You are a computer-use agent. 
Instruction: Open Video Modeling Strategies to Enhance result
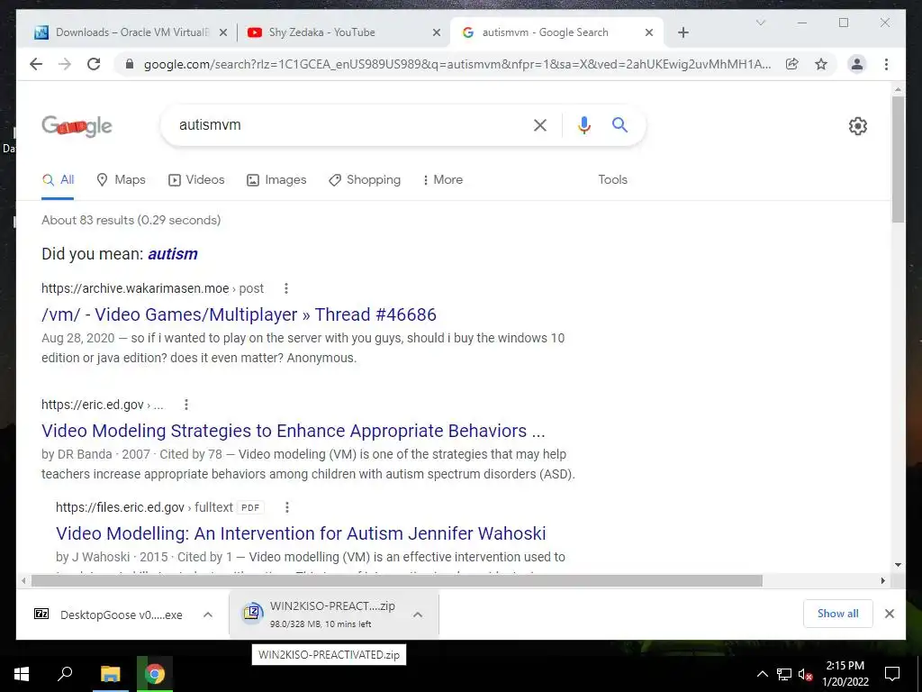point(293,431)
